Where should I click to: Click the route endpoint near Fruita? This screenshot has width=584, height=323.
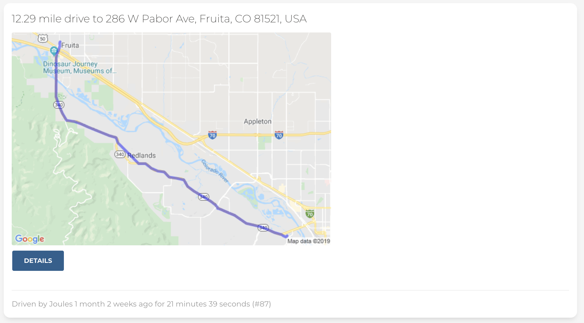pos(60,42)
